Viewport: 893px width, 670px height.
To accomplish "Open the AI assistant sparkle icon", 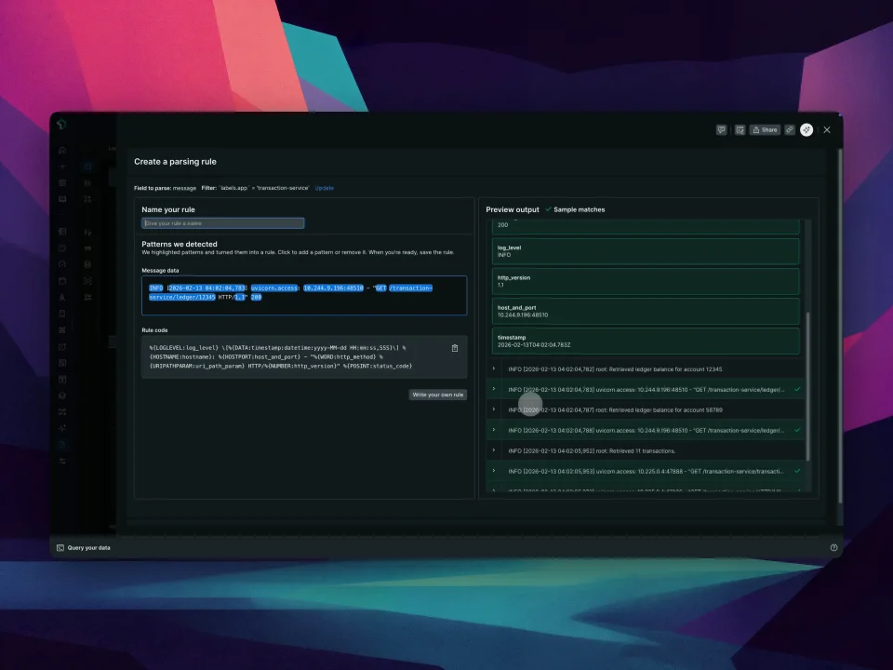I will click(806, 130).
